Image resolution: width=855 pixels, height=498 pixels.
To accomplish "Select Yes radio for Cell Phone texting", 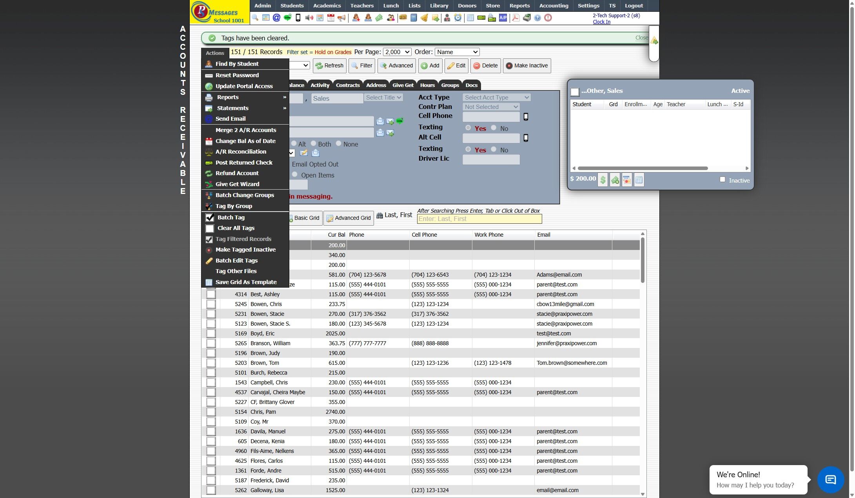I will pos(468,128).
